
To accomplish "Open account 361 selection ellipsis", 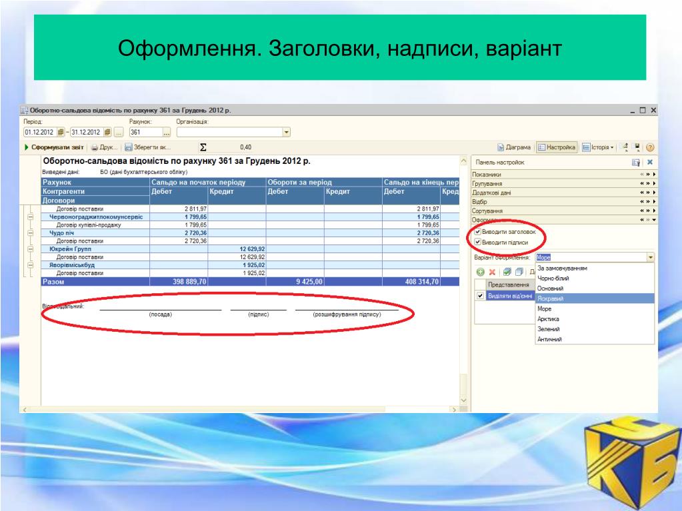I will pos(167,132).
